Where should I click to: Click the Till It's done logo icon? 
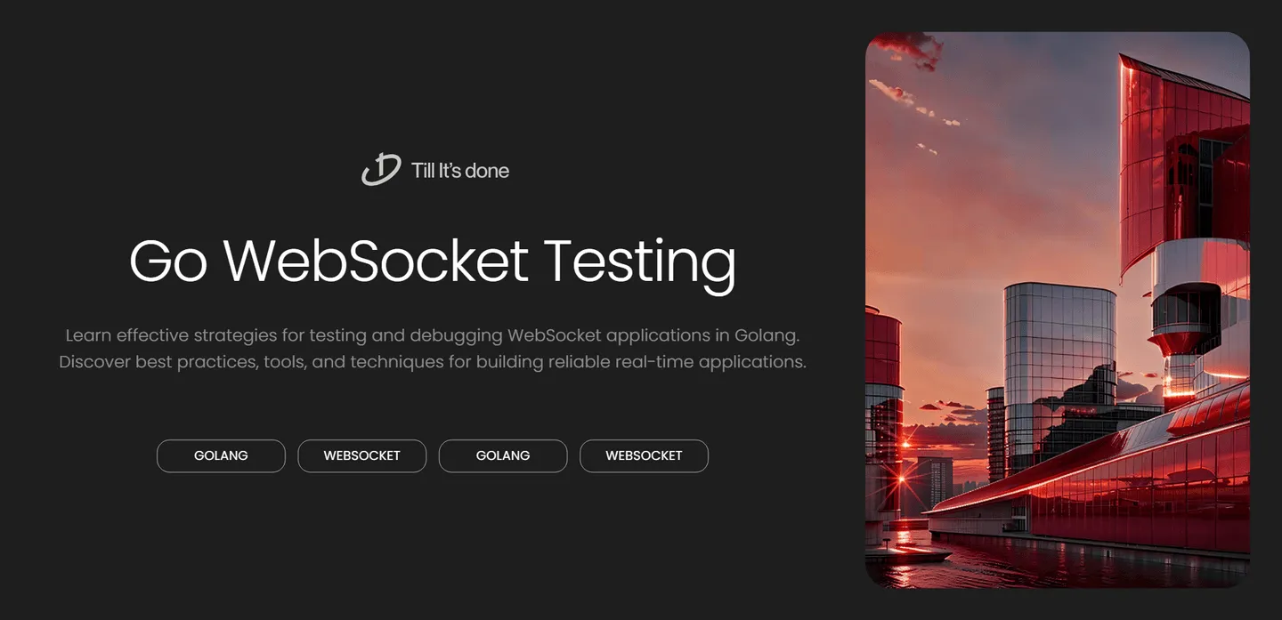tap(381, 169)
